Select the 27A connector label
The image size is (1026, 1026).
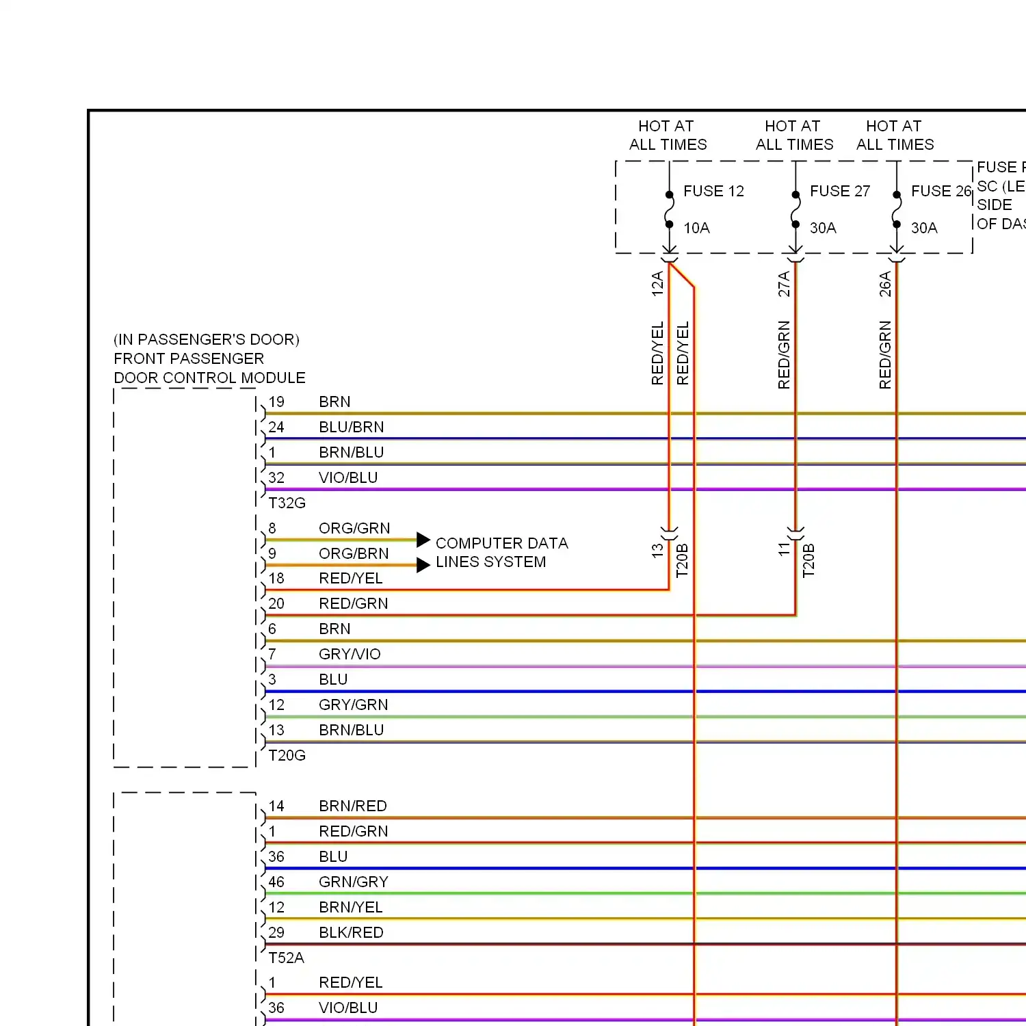click(784, 284)
